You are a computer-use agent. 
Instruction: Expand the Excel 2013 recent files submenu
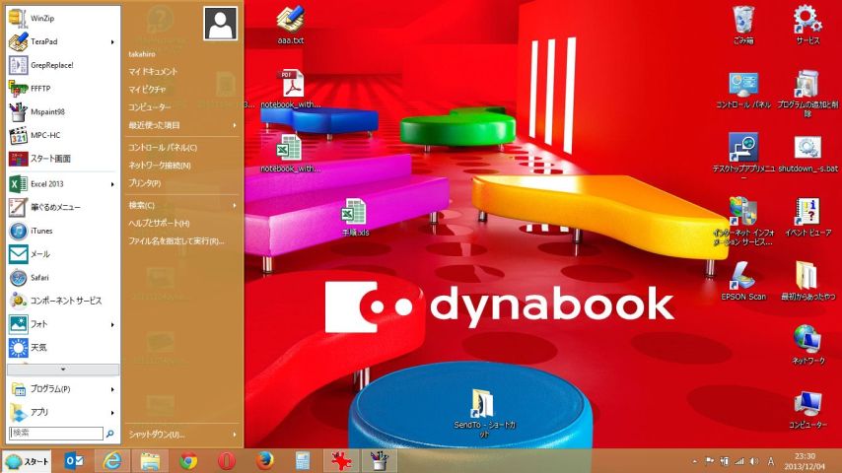tap(112, 184)
